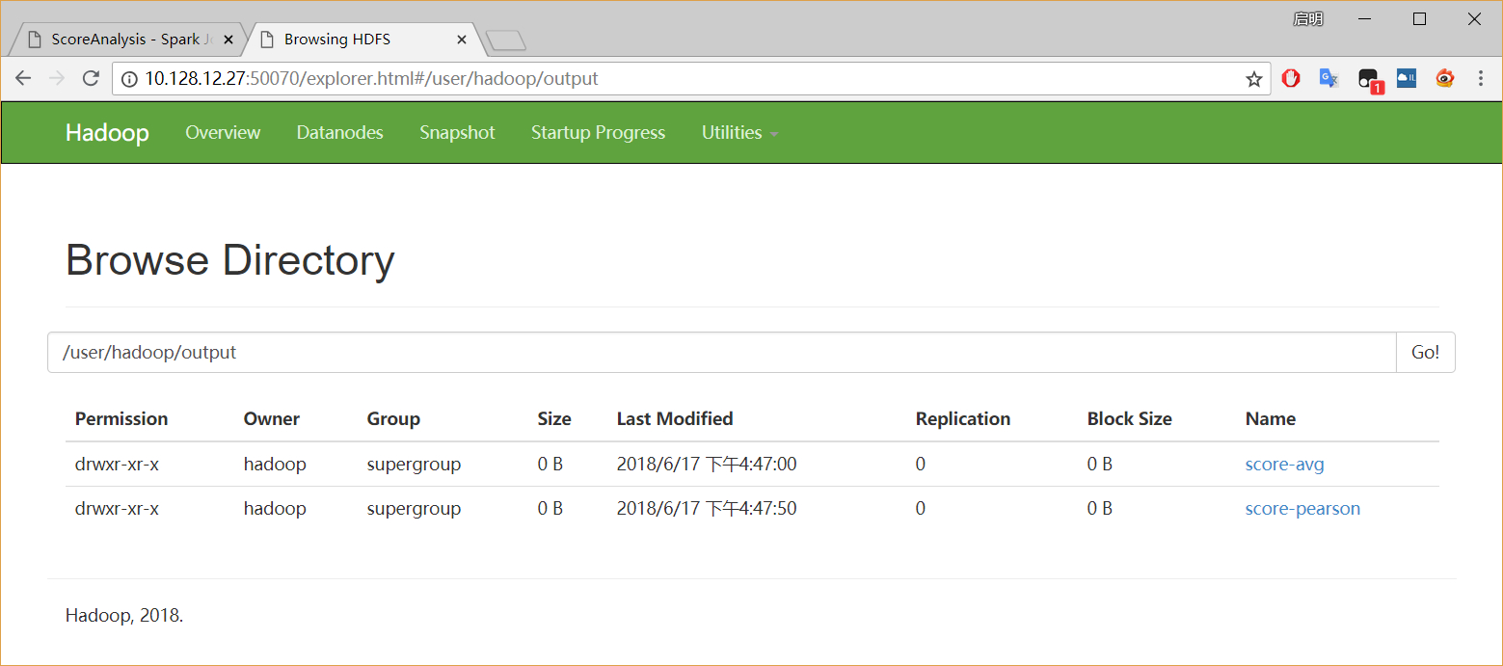Click the browser forward arrow

click(57, 79)
